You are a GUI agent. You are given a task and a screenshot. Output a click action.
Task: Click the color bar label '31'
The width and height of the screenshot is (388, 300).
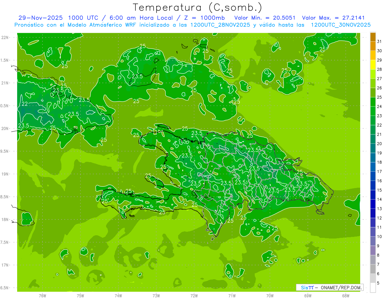pos(379,41)
